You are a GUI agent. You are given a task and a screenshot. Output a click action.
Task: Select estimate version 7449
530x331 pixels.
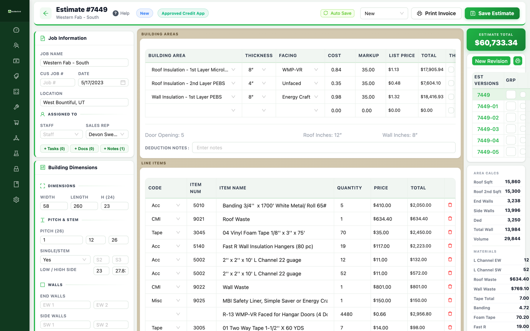click(x=483, y=95)
